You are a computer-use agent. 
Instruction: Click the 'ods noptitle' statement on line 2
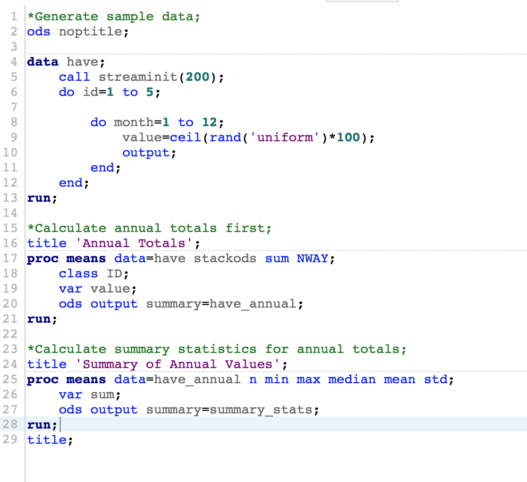[x=77, y=32]
